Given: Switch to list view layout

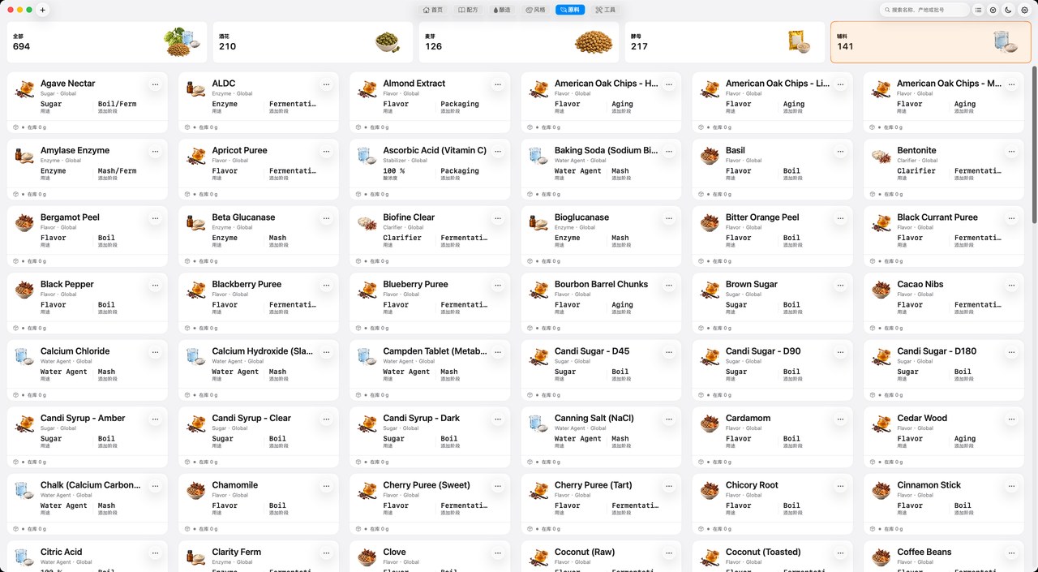Looking at the screenshot, I should [x=979, y=10].
